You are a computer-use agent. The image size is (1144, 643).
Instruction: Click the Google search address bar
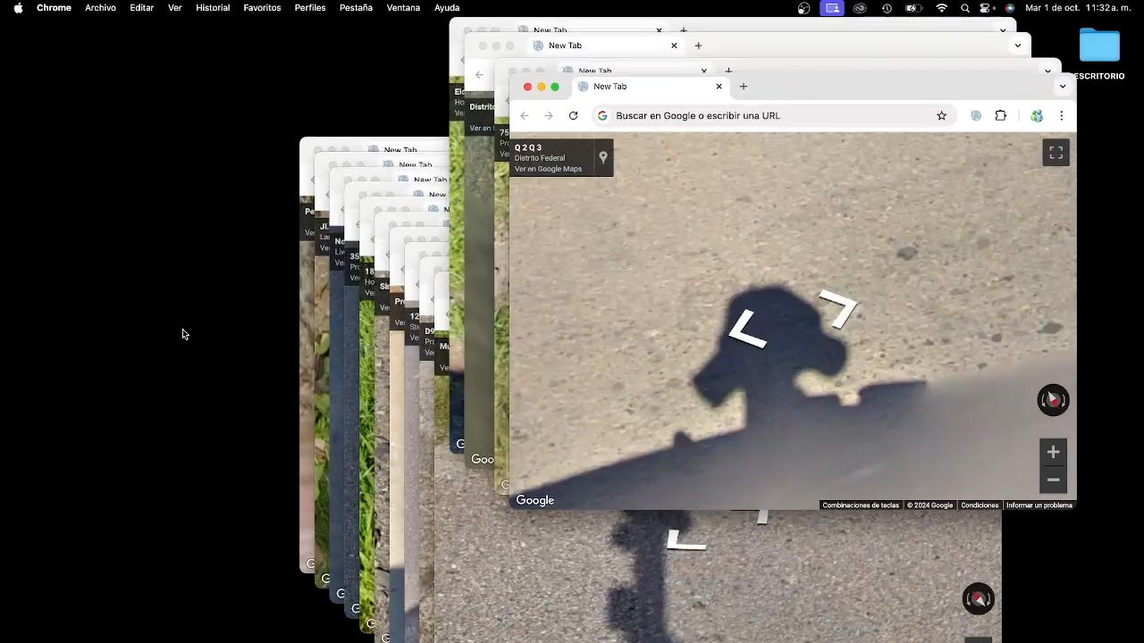pyautogui.click(x=760, y=116)
